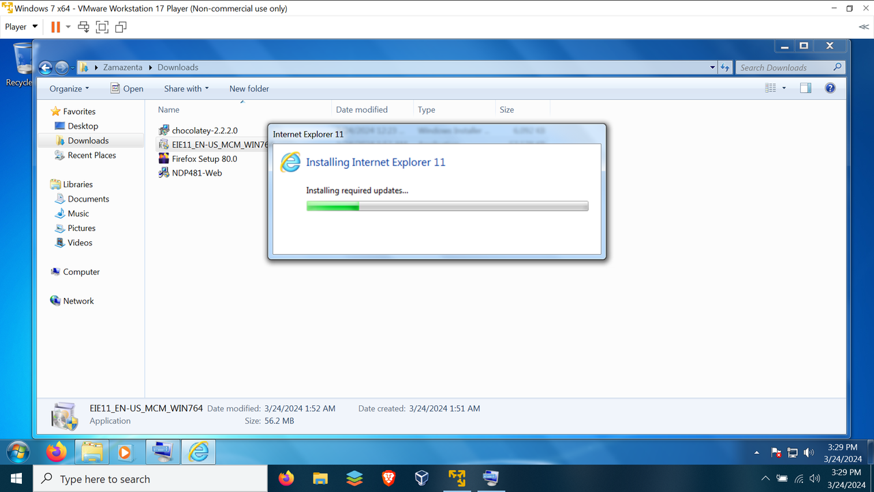Viewport: 874px width, 492px height.
Task: Click Windows 7 tray volume speaker icon
Action: 809,452
